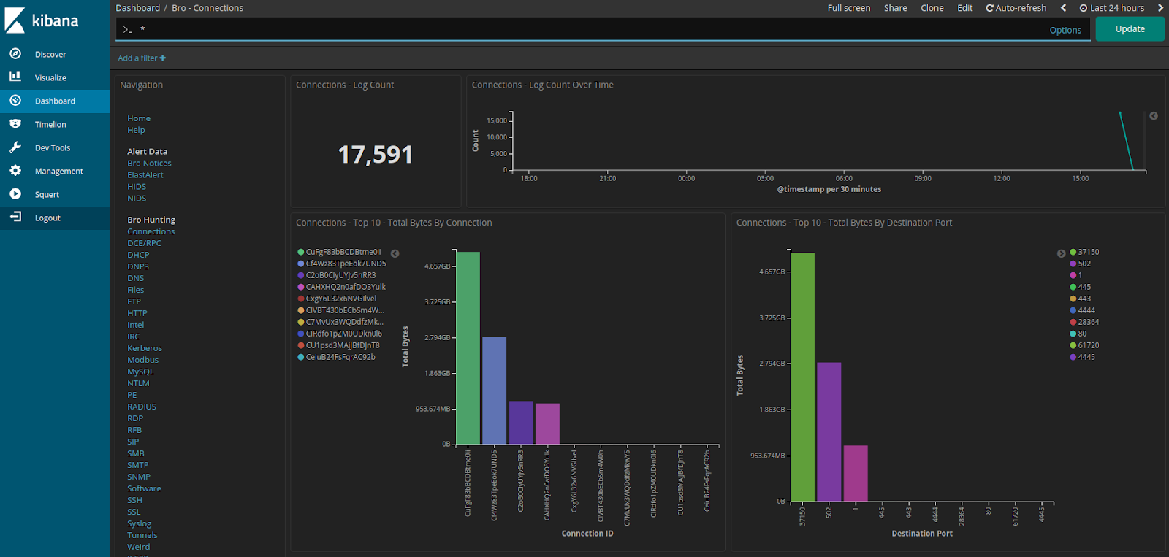Go to previous time range arrow
The image size is (1169, 557).
[1063, 8]
